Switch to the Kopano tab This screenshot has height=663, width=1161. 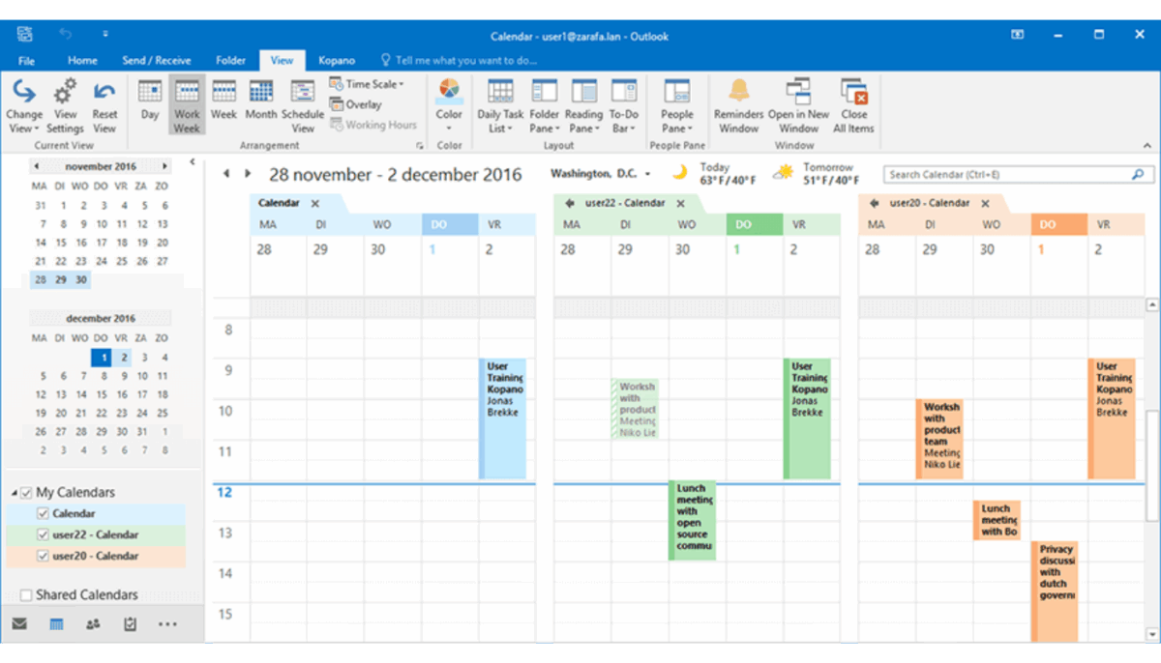[x=336, y=60]
